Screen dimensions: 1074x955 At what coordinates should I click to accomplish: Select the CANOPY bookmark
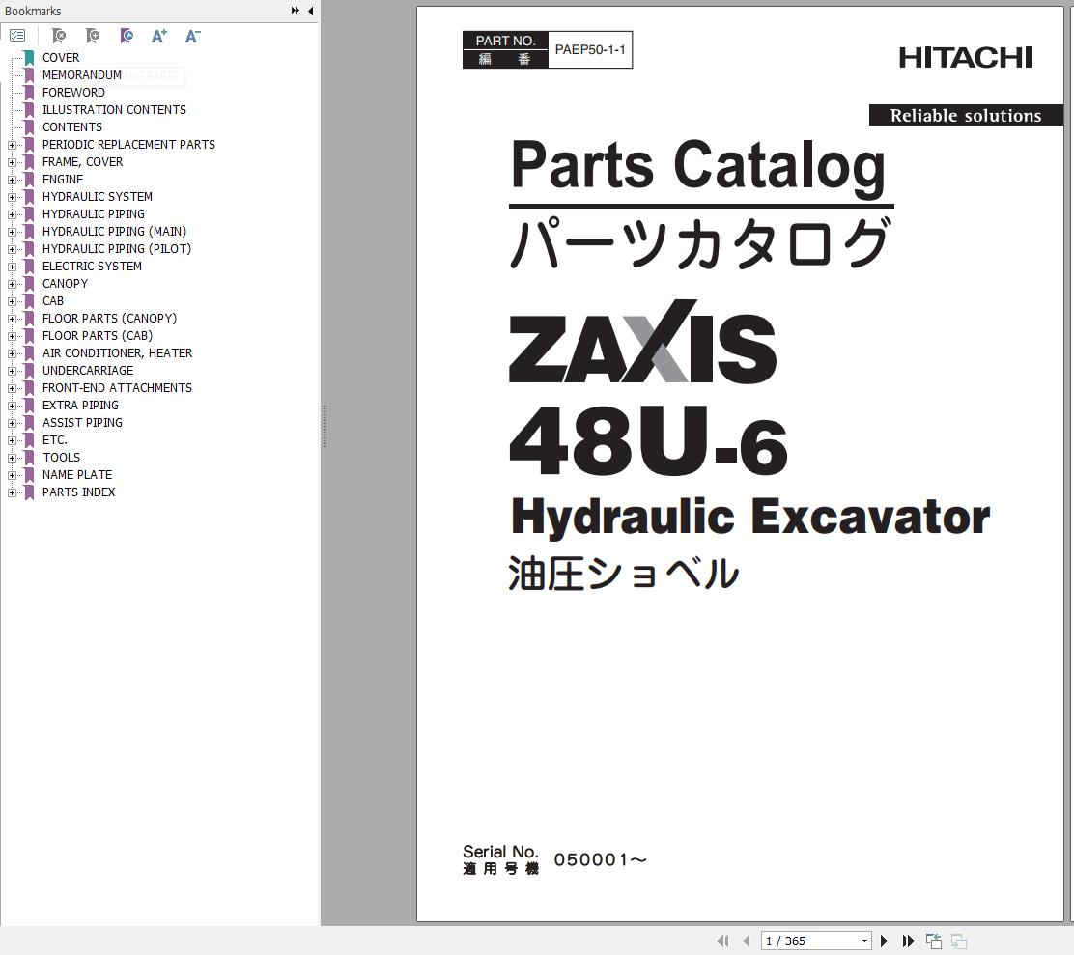[65, 284]
